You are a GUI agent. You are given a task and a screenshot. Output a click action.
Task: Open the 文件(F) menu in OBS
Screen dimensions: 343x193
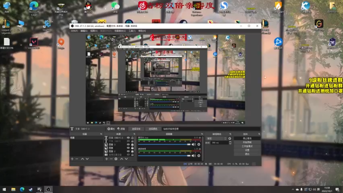[x=74, y=31]
